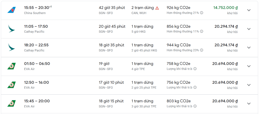Expand the EVA Air 01:50 flight details
The width and height of the screenshot is (259, 114).
249,66
